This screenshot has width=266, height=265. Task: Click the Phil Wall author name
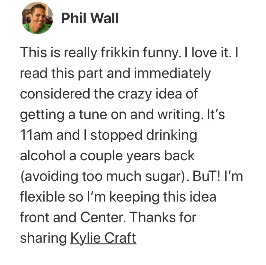(90, 18)
